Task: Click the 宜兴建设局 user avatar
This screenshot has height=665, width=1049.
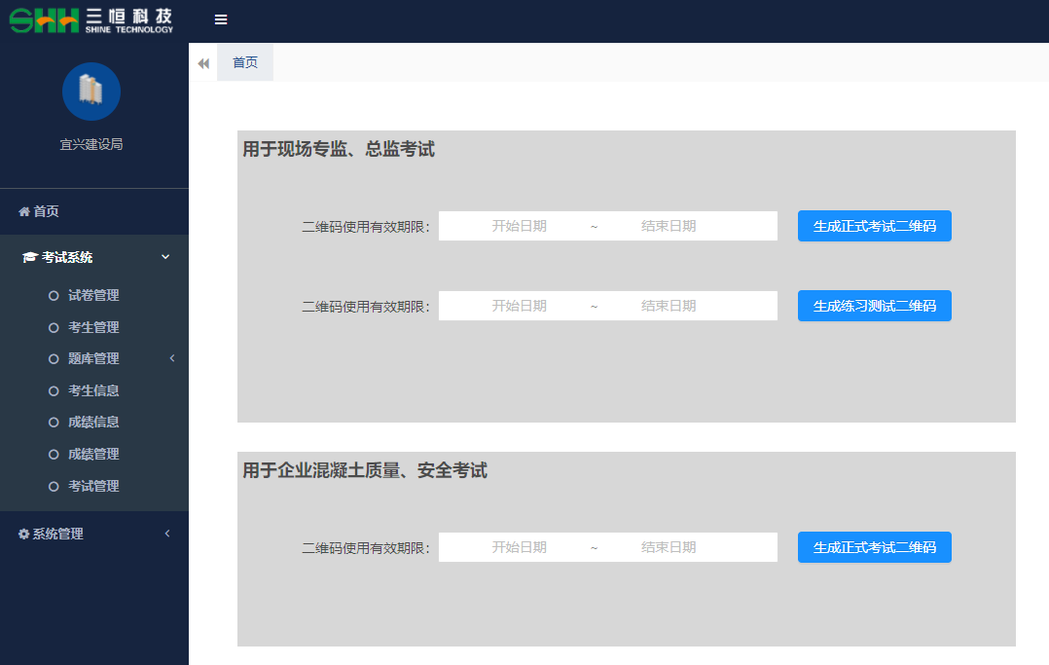Action: 91,92
